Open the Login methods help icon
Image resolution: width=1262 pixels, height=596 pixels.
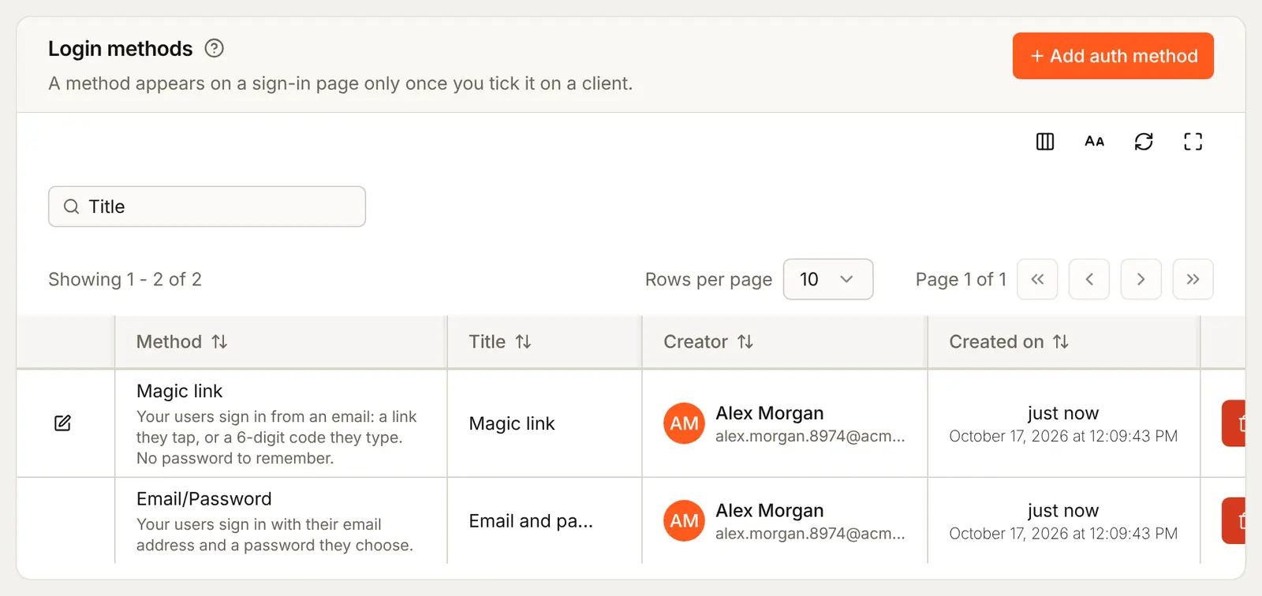[214, 48]
